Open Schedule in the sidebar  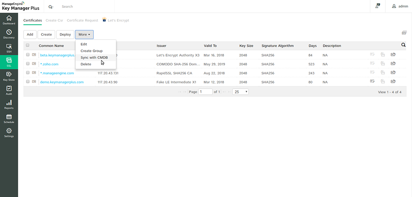9,119
